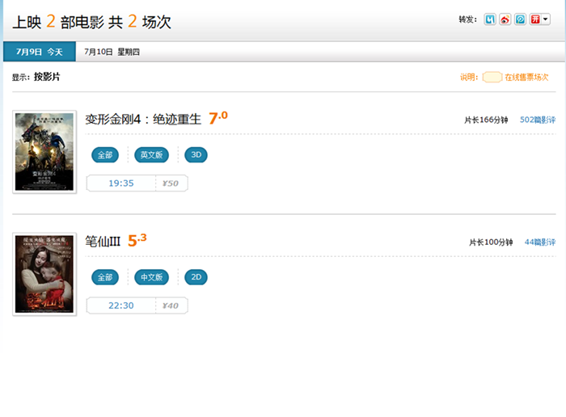Filter 变形金刚4 by 英文版
Image resolution: width=566 pixels, height=417 pixels.
pos(152,155)
